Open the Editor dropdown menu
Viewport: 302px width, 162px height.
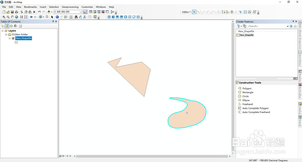click(x=186, y=12)
